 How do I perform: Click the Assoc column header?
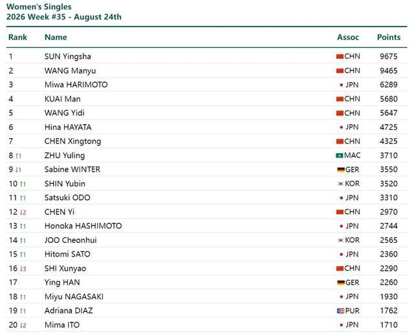click(348, 37)
